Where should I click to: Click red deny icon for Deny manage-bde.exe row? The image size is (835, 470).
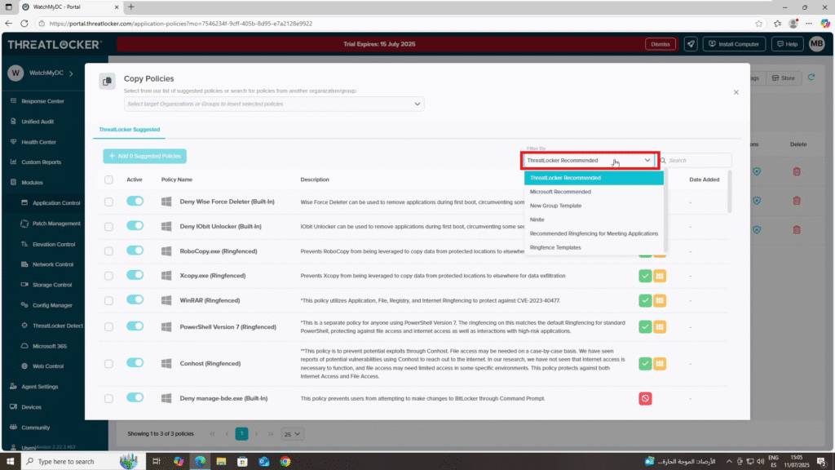point(645,398)
